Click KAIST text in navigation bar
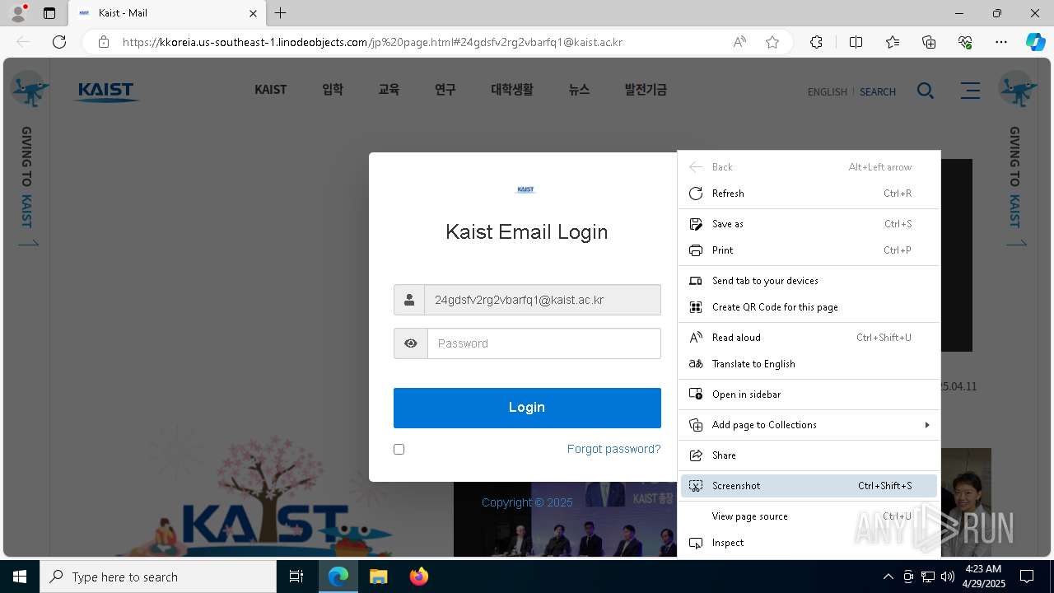Viewport: 1054px width, 593px height. coord(271,90)
